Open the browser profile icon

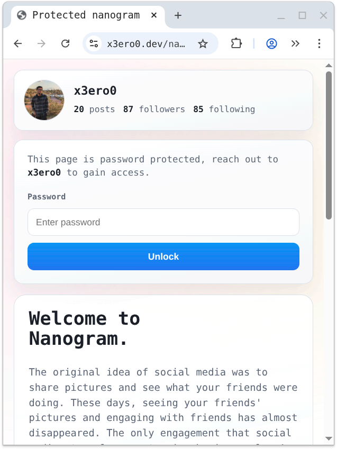tap(271, 44)
